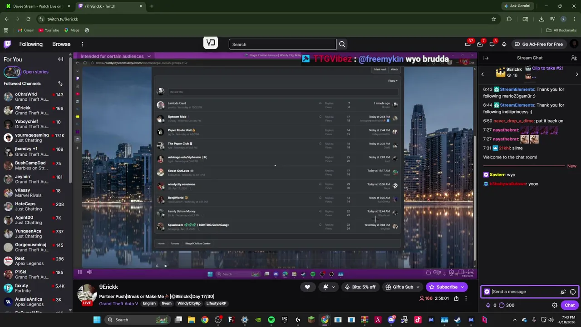Open Whispers icon with 3 badge
This screenshot has height=327, width=581.
pyautogui.click(x=492, y=44)
